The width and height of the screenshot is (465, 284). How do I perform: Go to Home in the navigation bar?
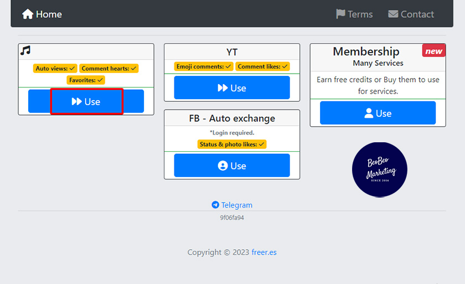[49, 14]
